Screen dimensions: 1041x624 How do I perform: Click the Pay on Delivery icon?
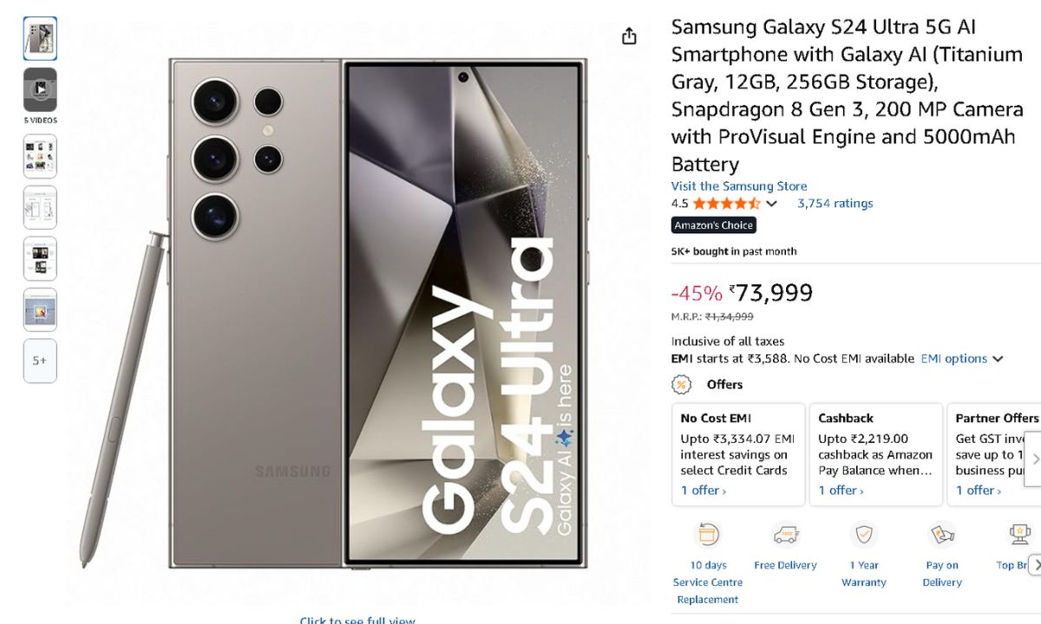point(941,535)
